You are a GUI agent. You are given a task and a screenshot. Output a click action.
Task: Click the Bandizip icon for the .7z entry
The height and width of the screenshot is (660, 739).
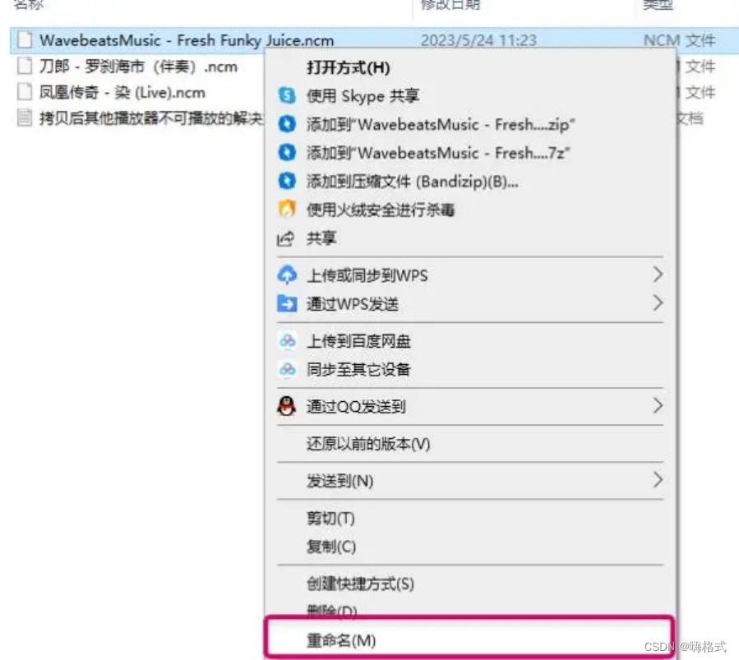coord(287,152)
